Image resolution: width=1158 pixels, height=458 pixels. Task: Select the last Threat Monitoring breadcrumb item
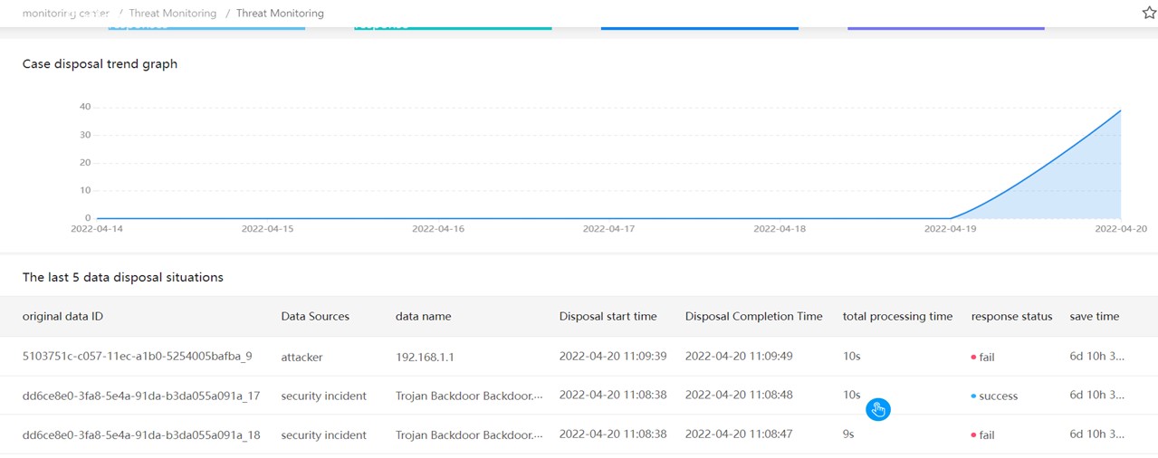tap(280, 14)
